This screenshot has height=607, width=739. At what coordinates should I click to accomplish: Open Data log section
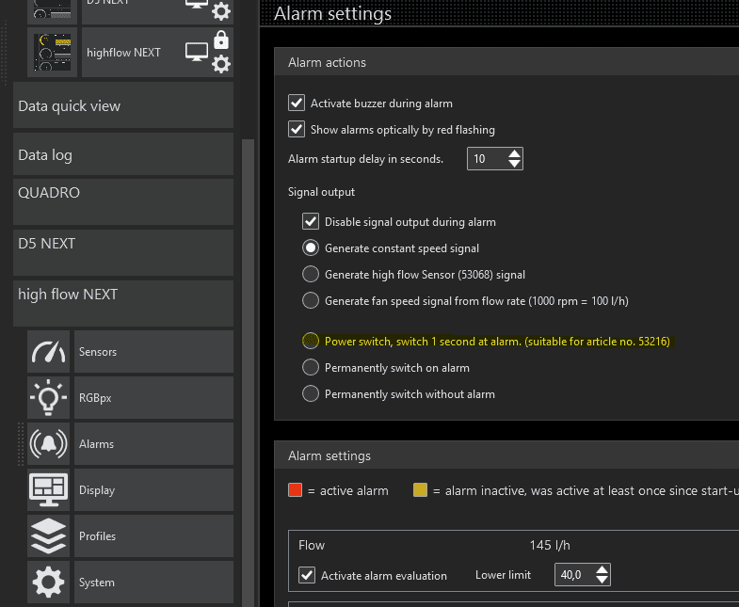[x=123, y=154]
